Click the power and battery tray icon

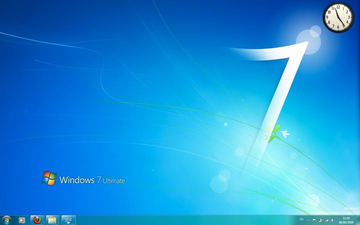point(320,220)
